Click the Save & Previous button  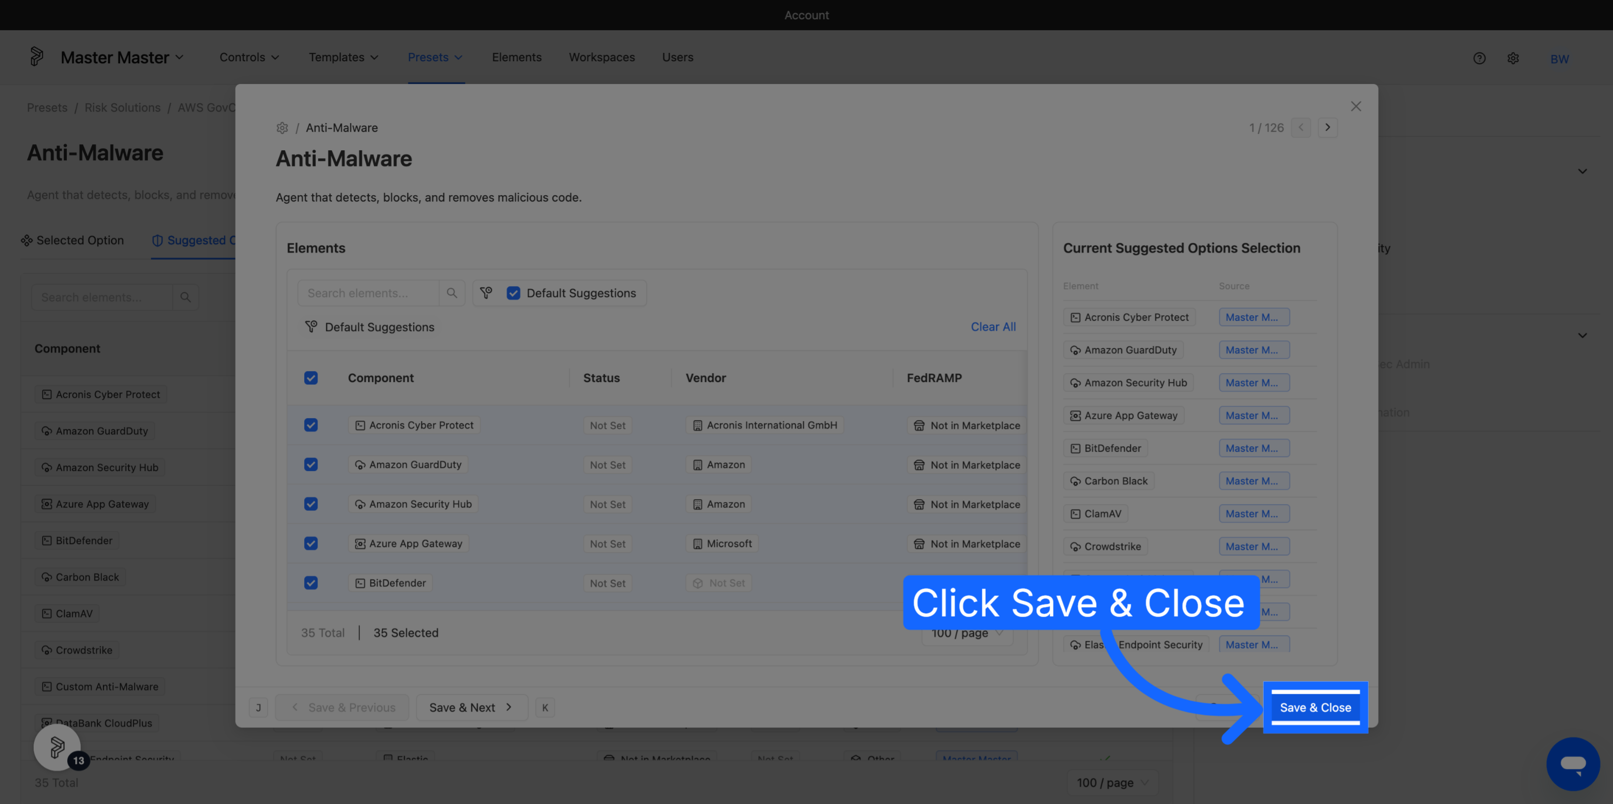[x=342, y=708]
